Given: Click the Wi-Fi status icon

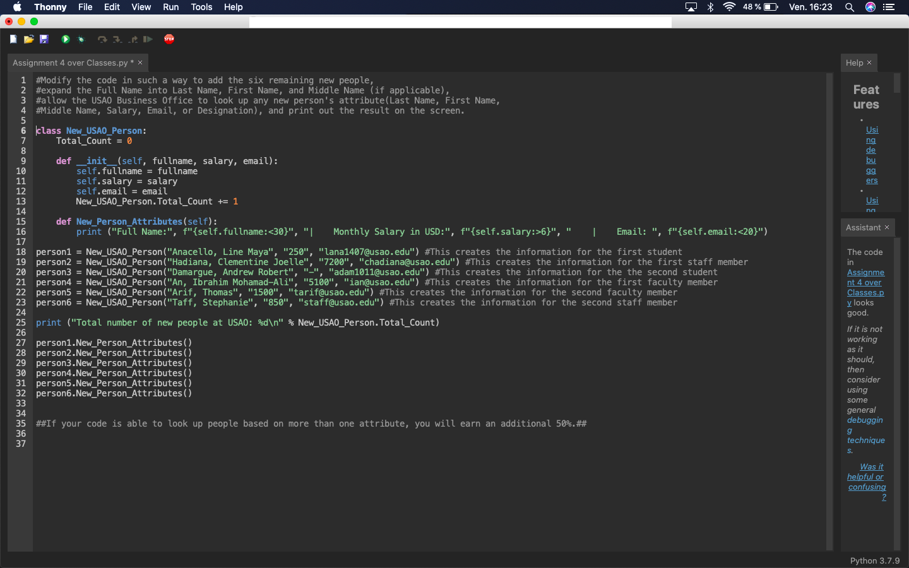Looking at the screenshot, I should [x=729, y=7].
